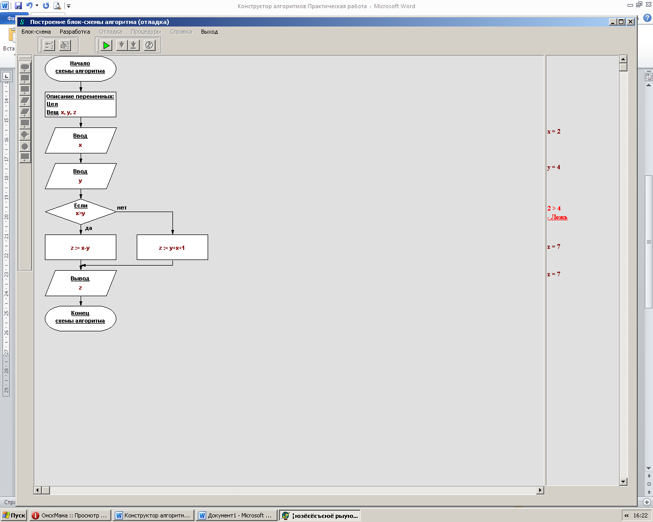
Task: Open the Справка menu
Action: point(181,32)
